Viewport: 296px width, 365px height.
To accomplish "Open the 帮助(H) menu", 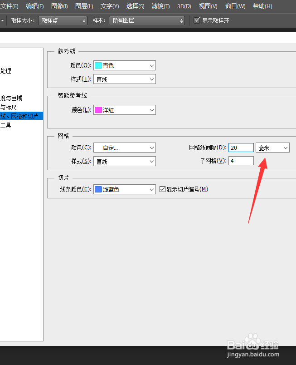I will pyautogui.click(x=262, y=6).
